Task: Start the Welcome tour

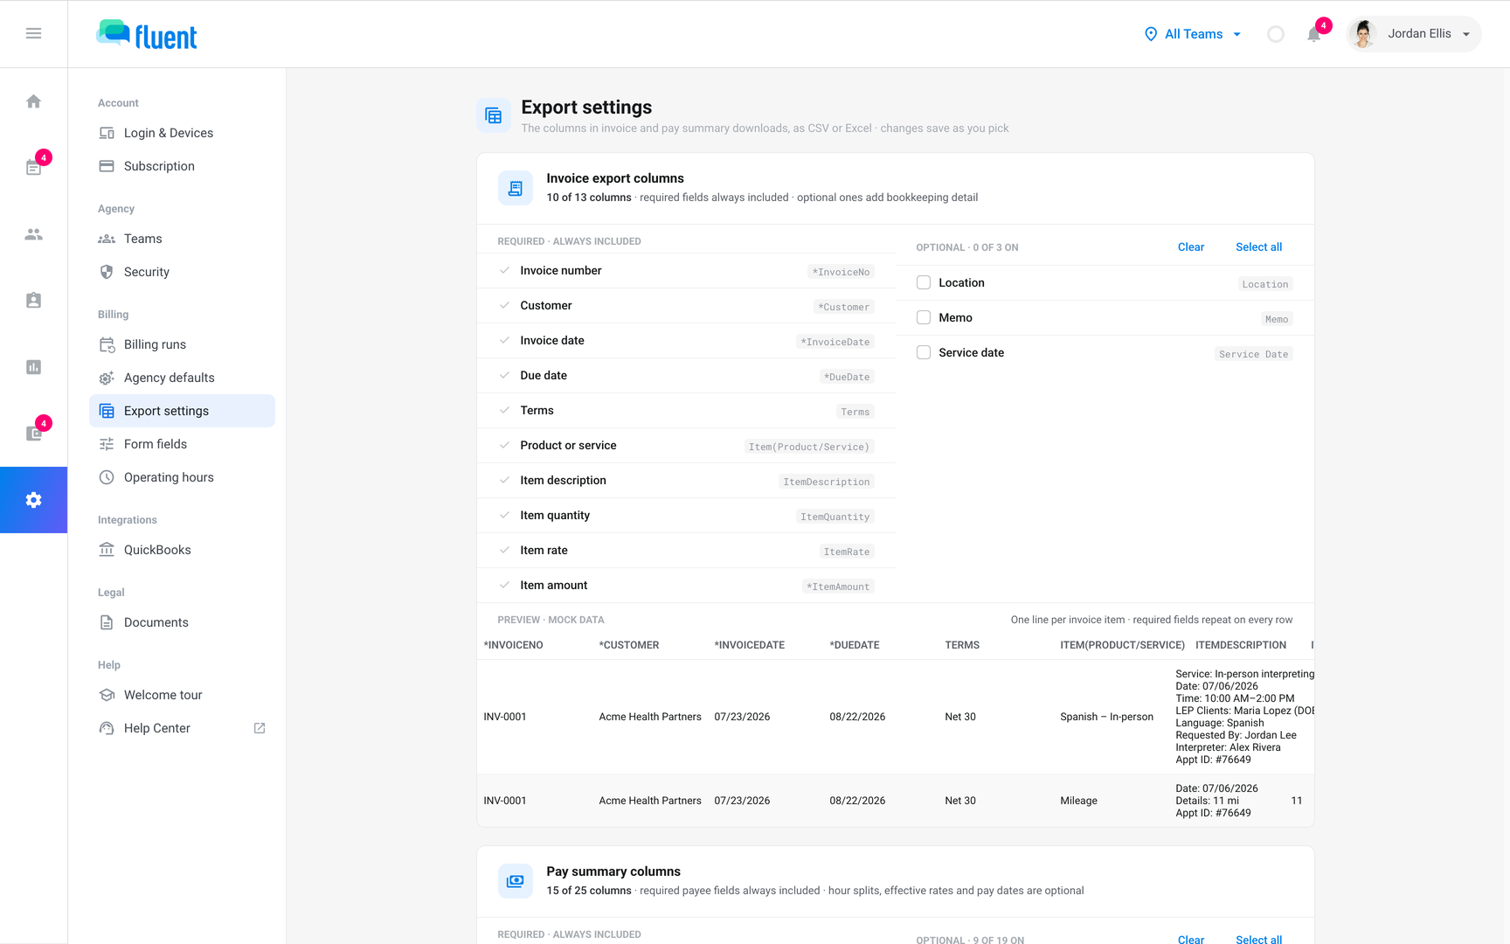Action: (x=182, y=695)
